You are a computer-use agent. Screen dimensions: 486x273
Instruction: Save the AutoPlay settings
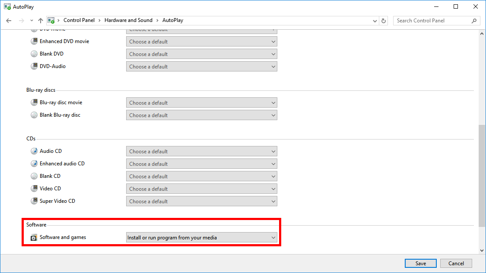pos(420,264)
